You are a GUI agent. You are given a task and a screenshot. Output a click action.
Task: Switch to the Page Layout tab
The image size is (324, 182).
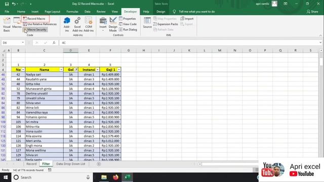(52, 12)
